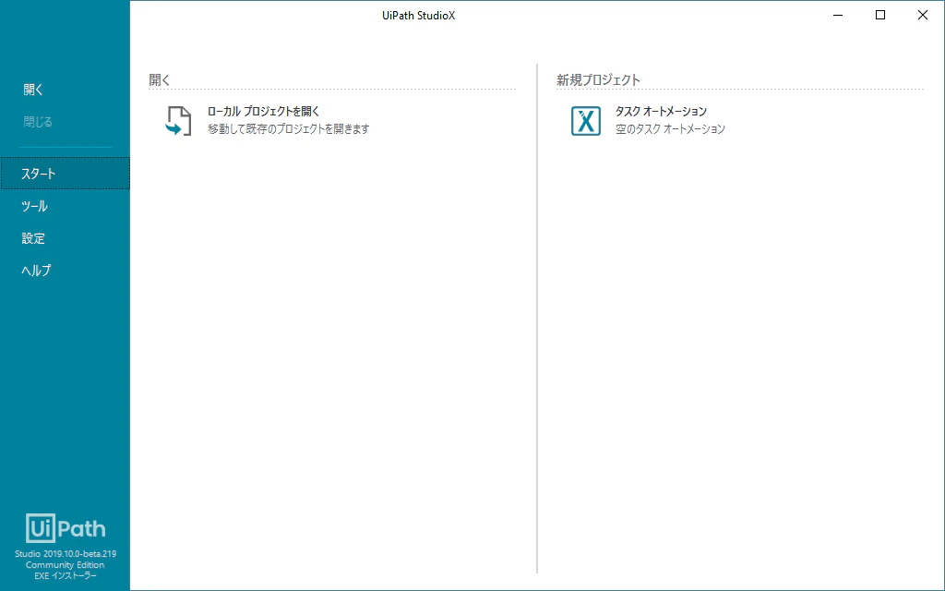Image resolution: width=945 pixels, height=591 pixels.
Task: Click description 移動して既存のプロジェクトを開きます
Action: [x=289, y=129]
